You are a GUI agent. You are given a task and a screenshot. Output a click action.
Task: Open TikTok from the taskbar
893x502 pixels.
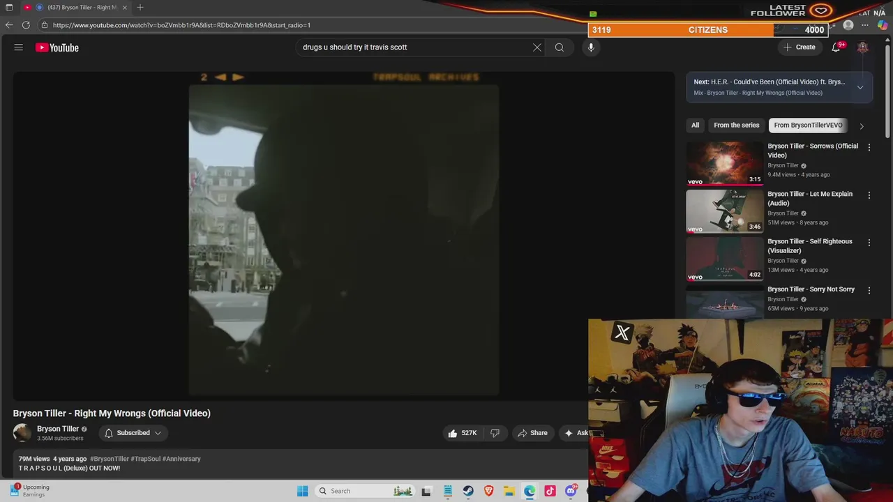tap(550, 491)
